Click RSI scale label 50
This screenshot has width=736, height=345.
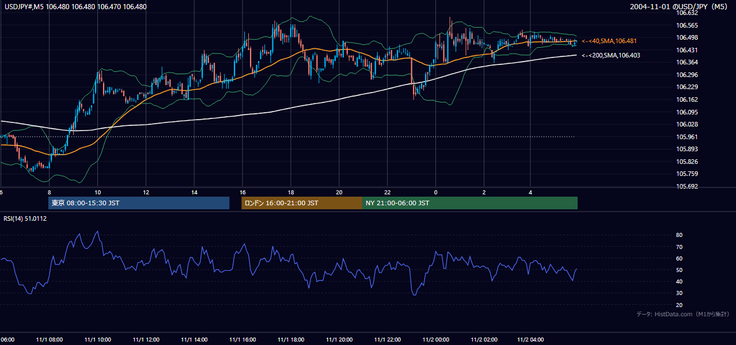coord(679,270)
